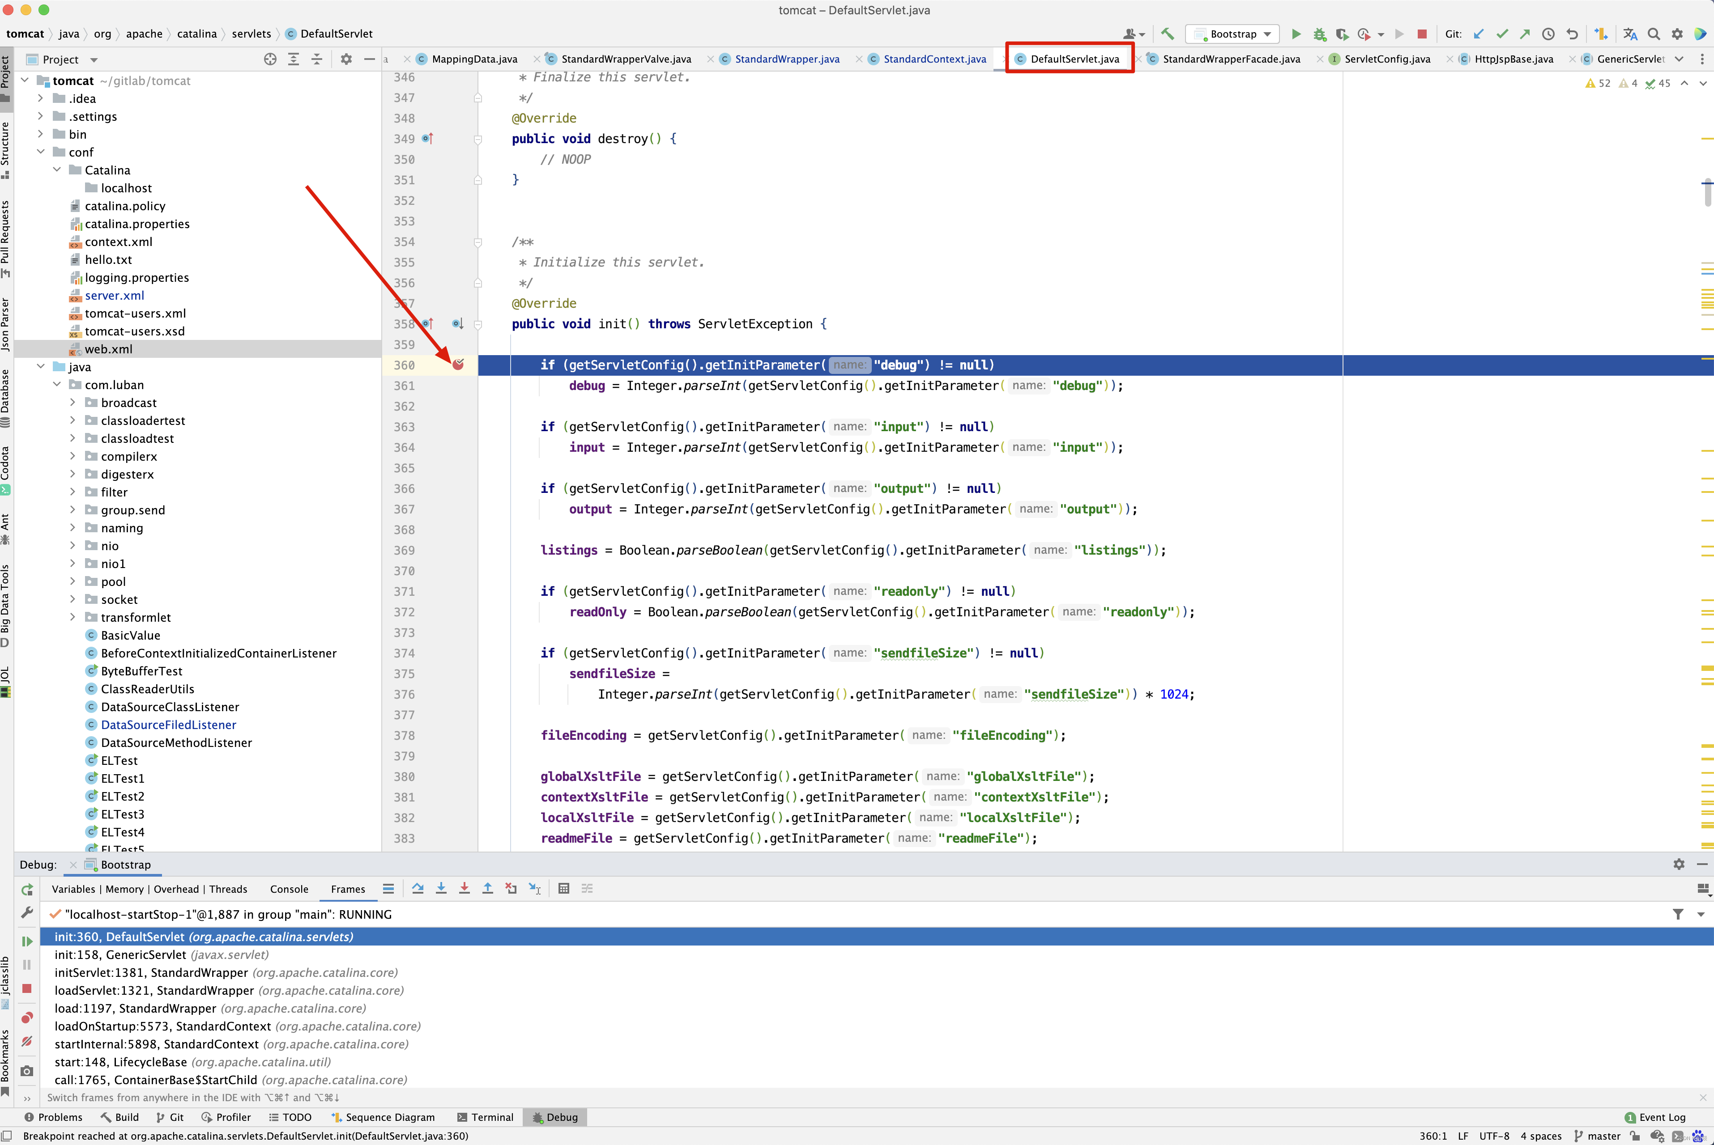
Task: Open the Bootstrap run configuration dropdown
Action: (x=1232, y=34)
